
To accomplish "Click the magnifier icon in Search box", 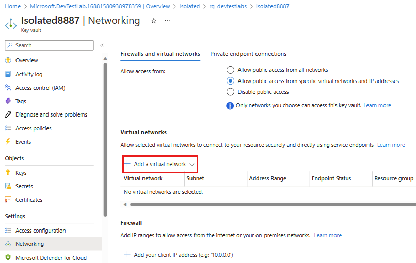I will pos(10,45).
